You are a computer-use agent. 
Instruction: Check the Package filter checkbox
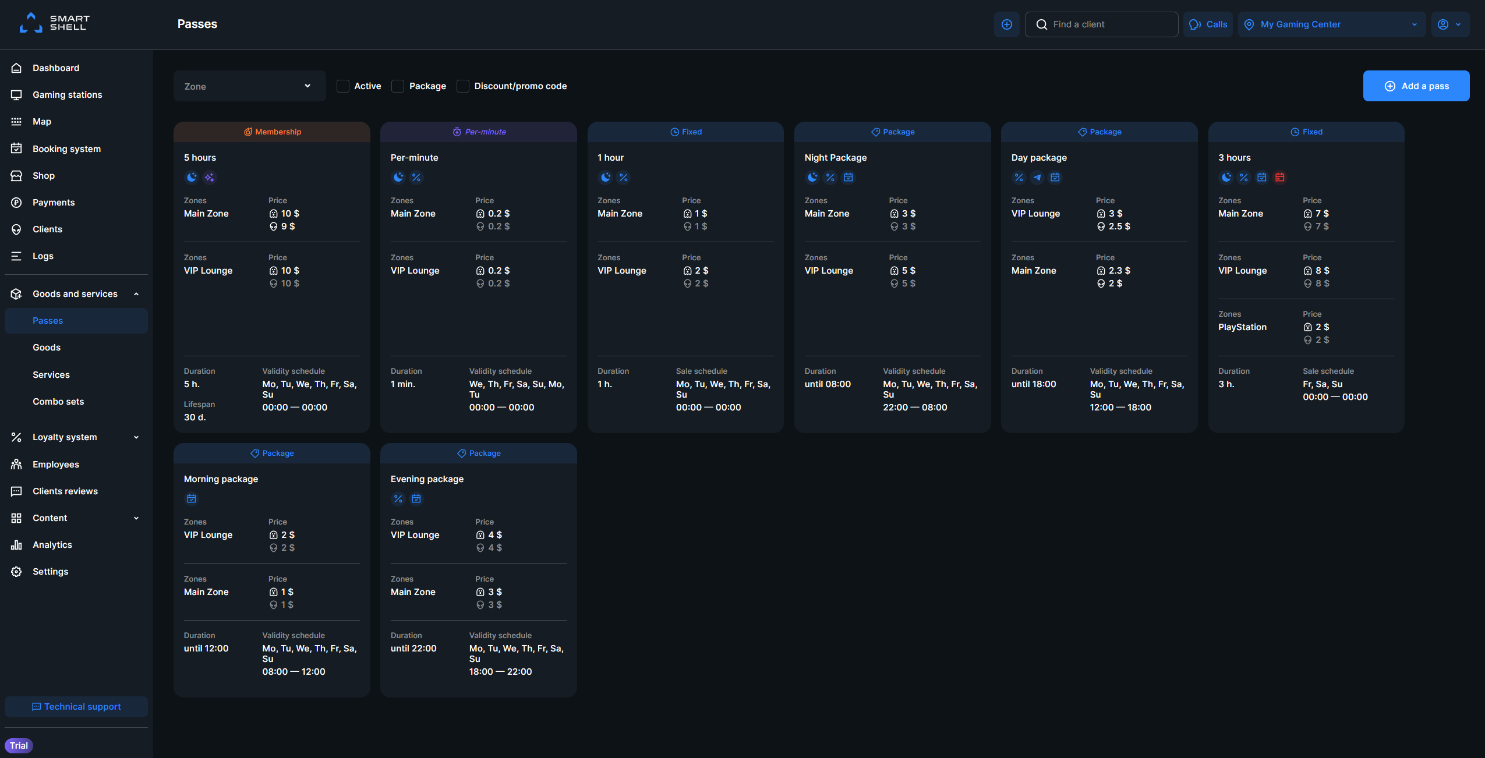[x=398, y=86]
